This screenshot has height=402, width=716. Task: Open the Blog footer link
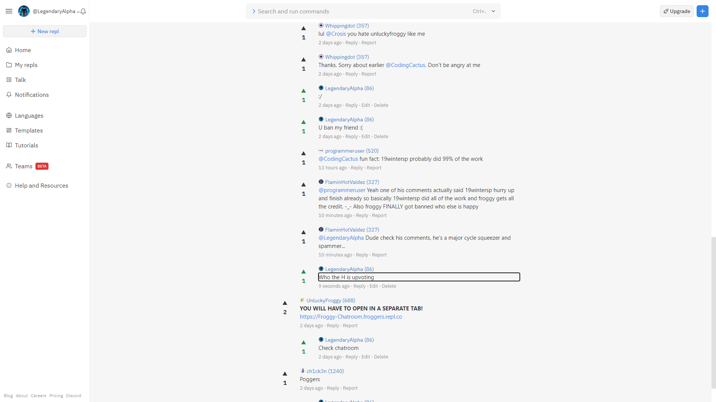point(8,396)
